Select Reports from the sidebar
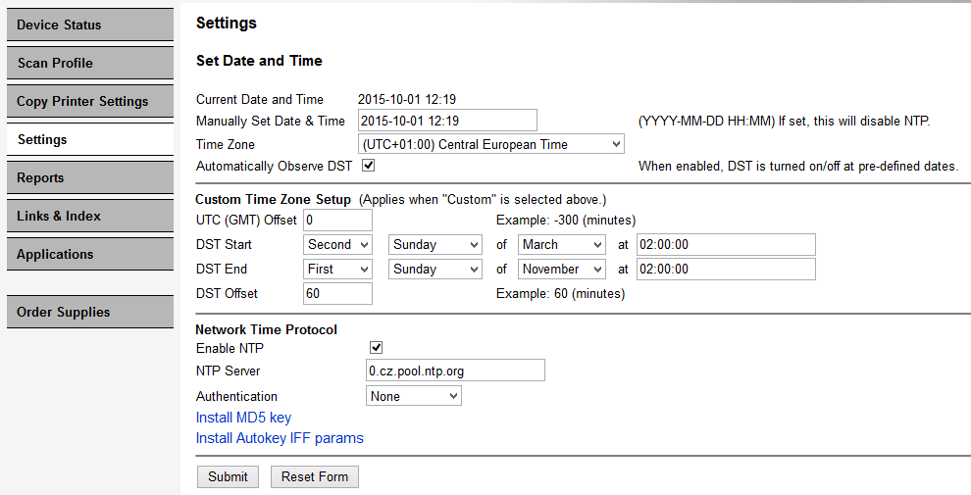Viewport: 971px width, 495px height. point(90,177)
